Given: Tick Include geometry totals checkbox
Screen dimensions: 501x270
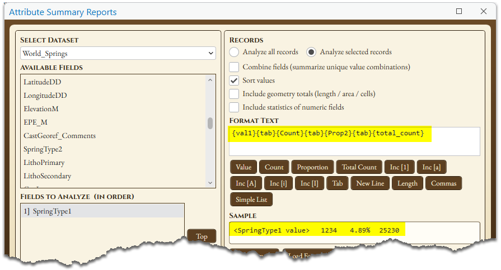Looking at the screenshot, I should coord(234,94).
